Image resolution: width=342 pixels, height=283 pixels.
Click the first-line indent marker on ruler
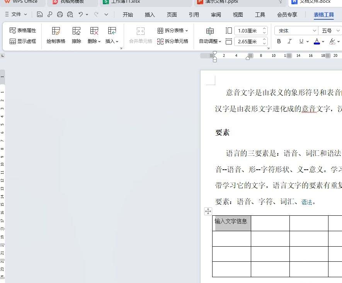(215, 53)
